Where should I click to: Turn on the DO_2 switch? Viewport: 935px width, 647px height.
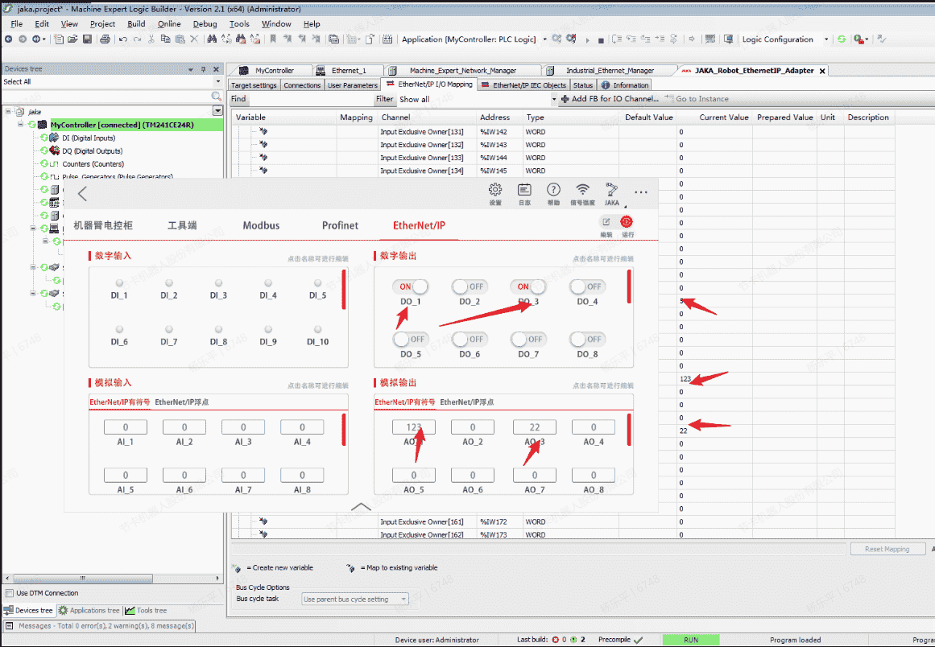(470, 286)
